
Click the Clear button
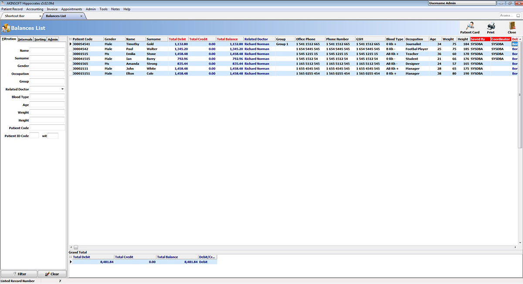[x=52, y=274]
